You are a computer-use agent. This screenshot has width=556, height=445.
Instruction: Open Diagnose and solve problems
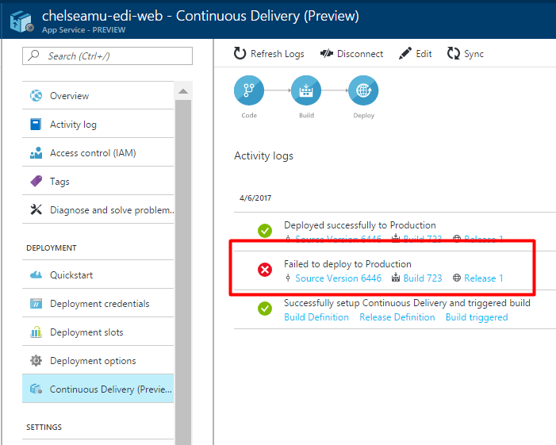point(98,210)
